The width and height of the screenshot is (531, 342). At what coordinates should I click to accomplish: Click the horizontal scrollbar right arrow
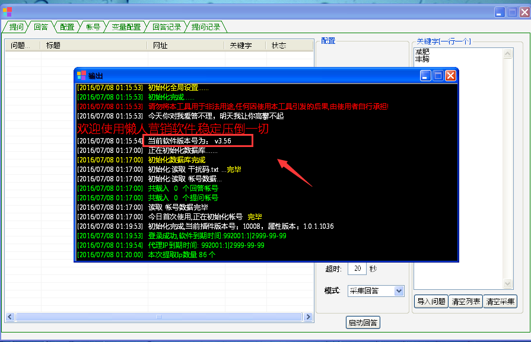pos(308,317)
